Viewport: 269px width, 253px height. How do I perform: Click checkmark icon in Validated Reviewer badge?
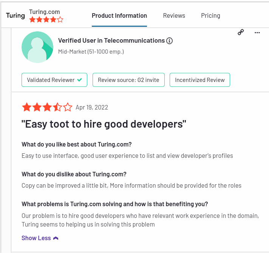[80, 80]
